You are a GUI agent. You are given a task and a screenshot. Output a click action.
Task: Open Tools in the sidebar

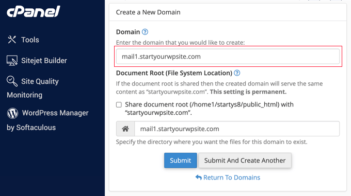23,40
